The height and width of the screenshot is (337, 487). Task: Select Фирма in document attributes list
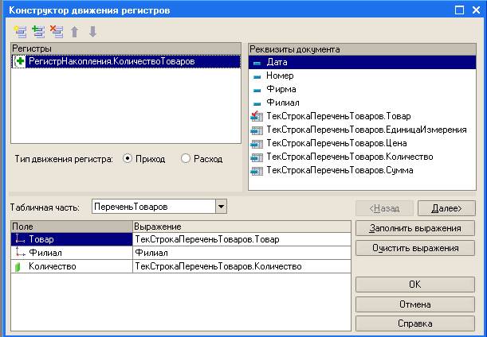coord(281,89)
